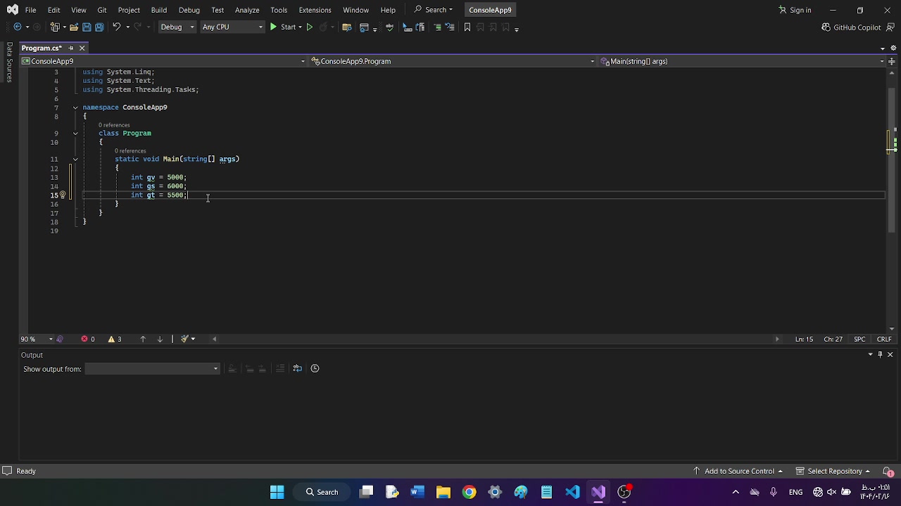Click the New Project toolbar icon
901x506 pixels.
click(55, 27)
